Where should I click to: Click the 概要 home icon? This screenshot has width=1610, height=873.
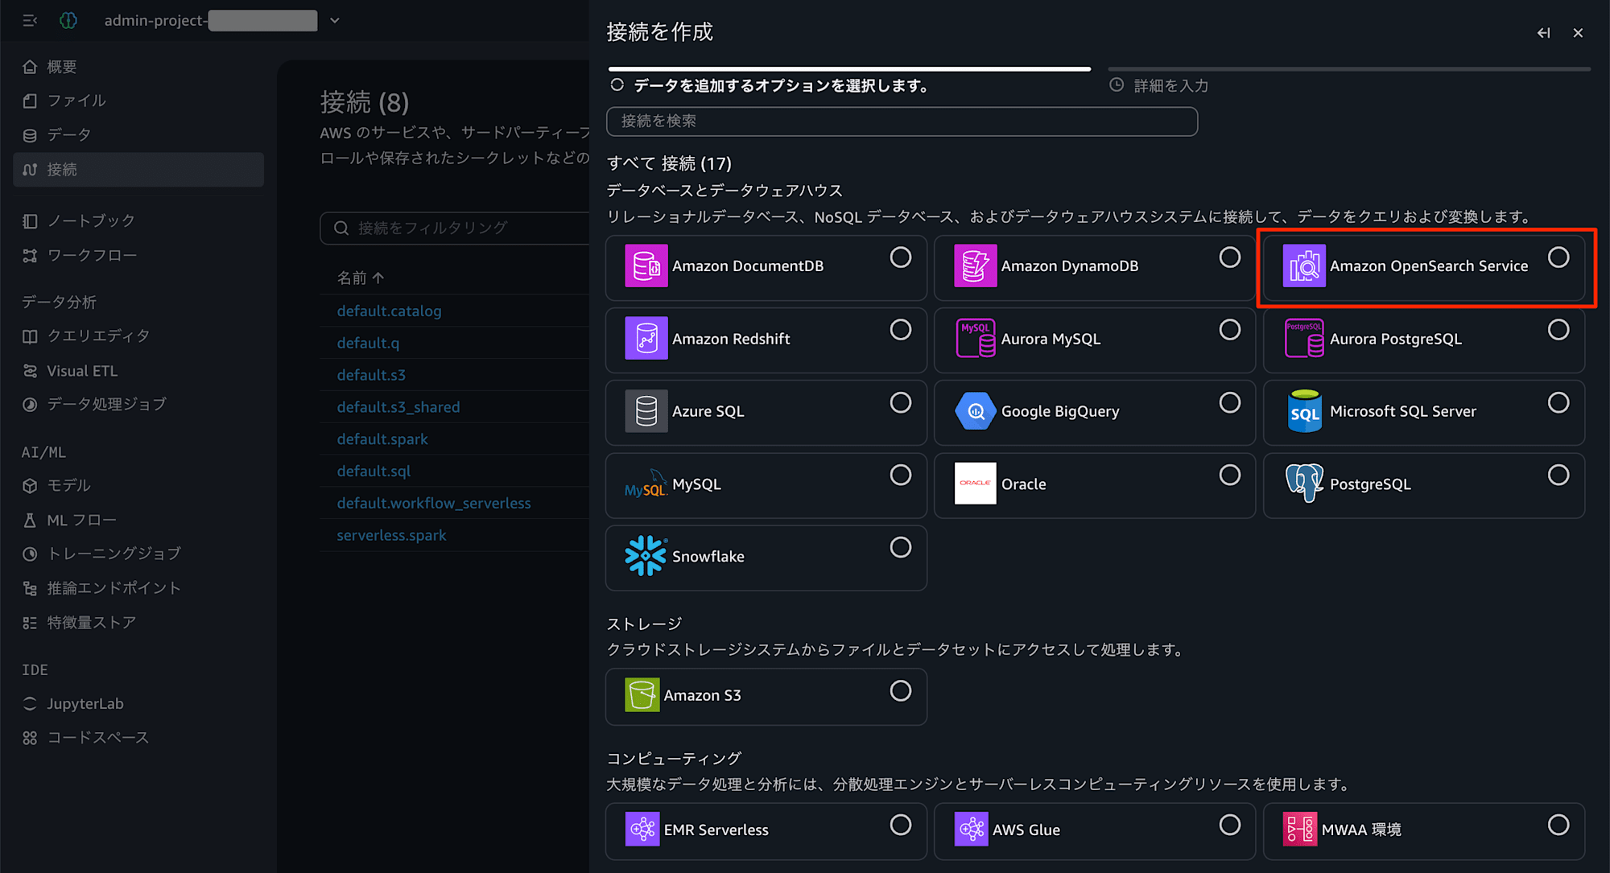point(30,67)
